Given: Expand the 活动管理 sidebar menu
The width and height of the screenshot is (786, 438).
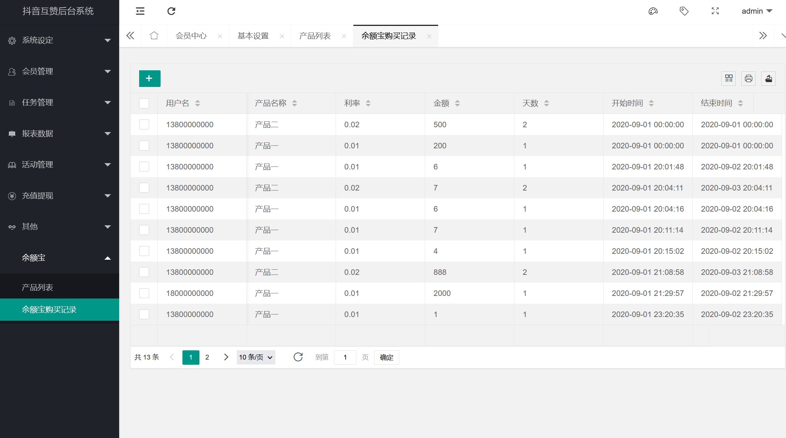Looking at the screenshot, I should pos(60,165).
